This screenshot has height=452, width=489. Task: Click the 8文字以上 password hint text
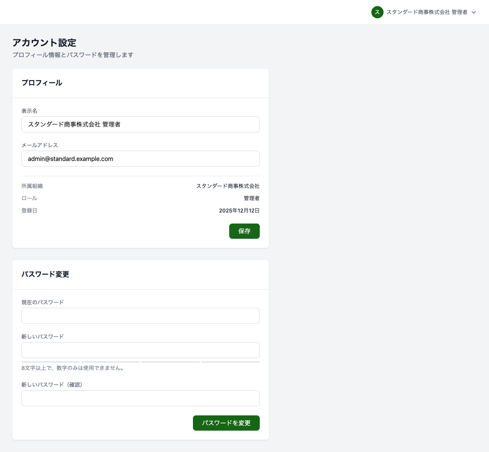coord(72,368)
